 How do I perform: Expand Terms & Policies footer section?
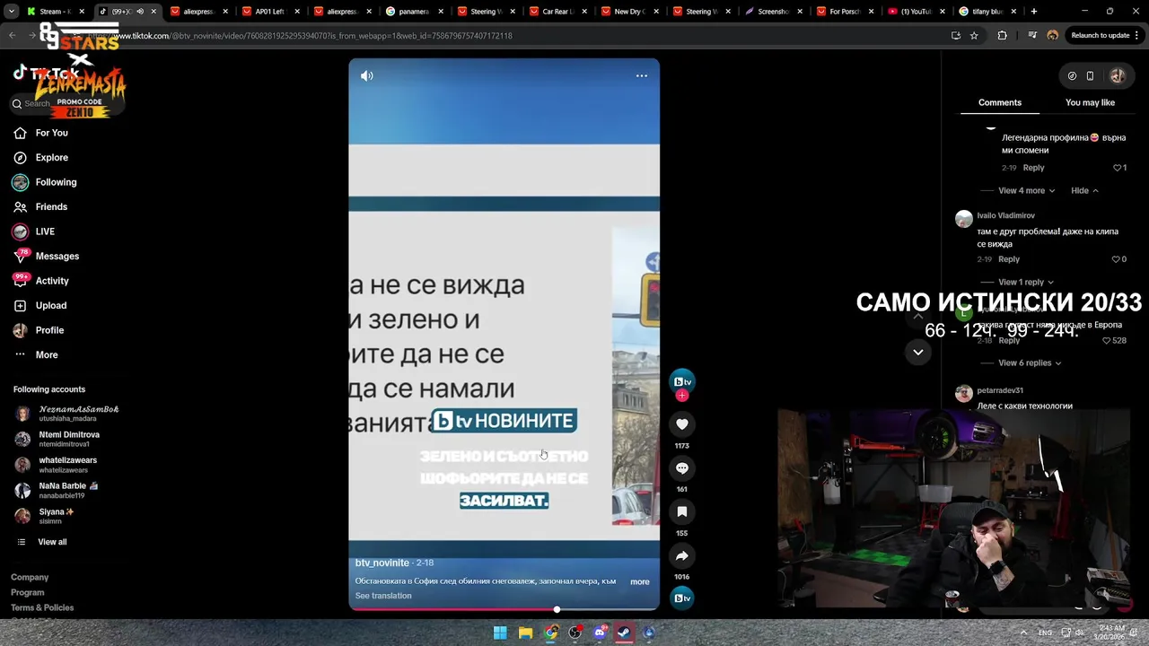[42, 608]
